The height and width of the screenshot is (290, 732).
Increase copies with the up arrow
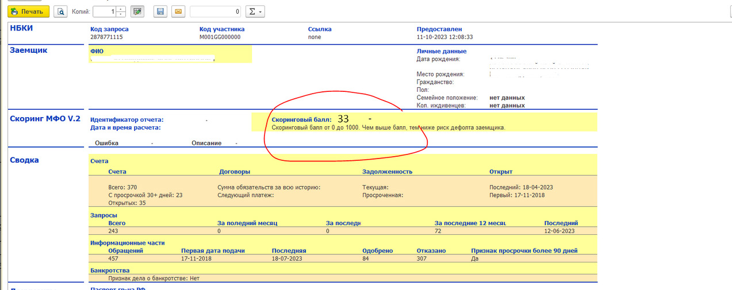121,9
